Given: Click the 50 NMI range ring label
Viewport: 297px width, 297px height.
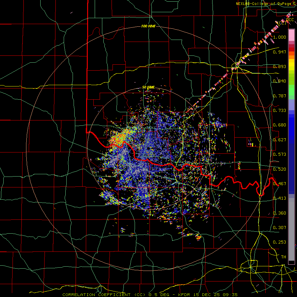Looking at the screenshot, I should click(x=148, y=87).
